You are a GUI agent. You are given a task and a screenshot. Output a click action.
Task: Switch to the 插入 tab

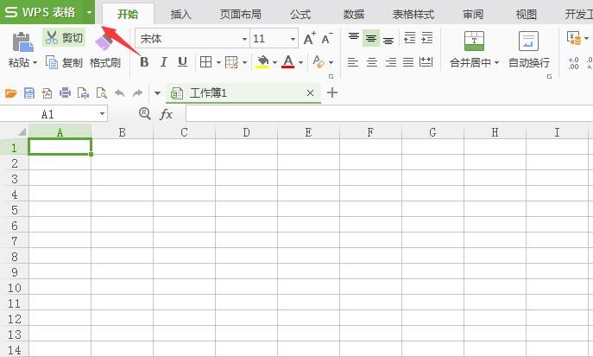point(180,15)
